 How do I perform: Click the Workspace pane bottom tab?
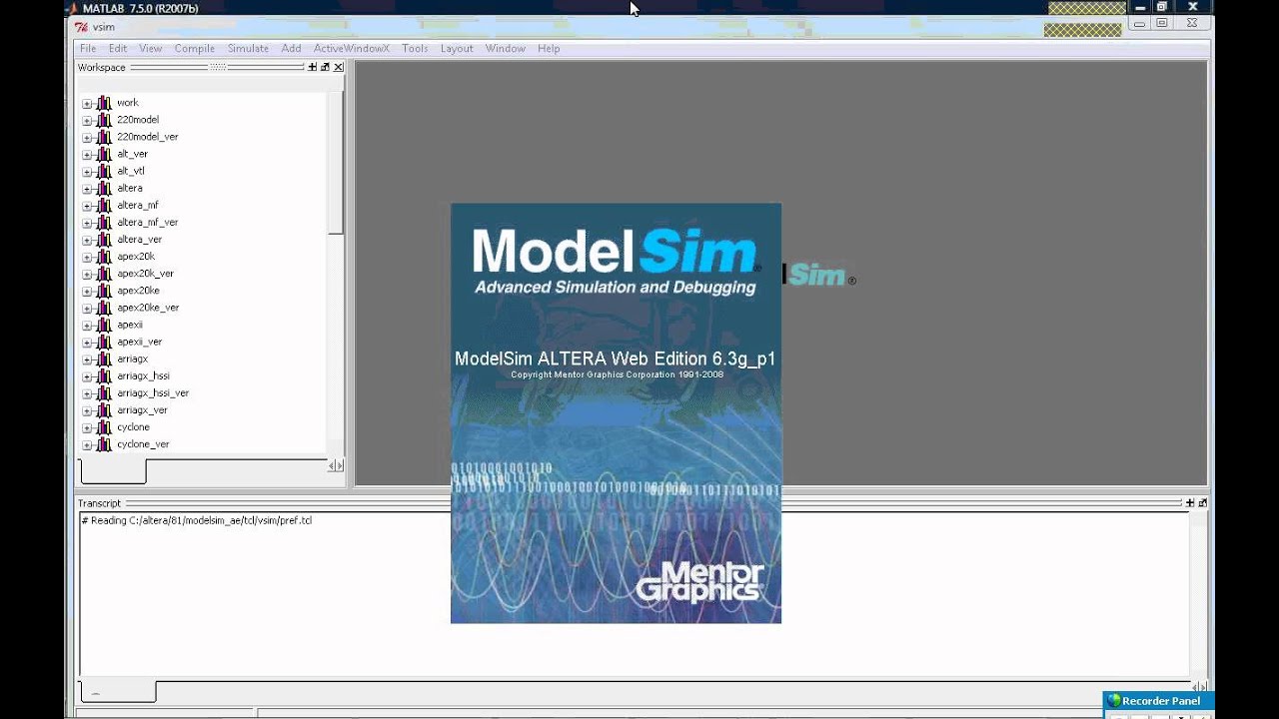(113, 470)
